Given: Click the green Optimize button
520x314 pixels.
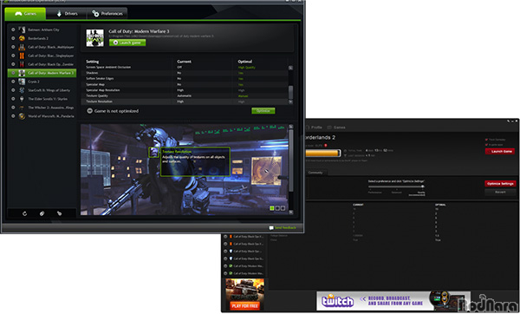Looking at the screenshot, I should point(263,111).
